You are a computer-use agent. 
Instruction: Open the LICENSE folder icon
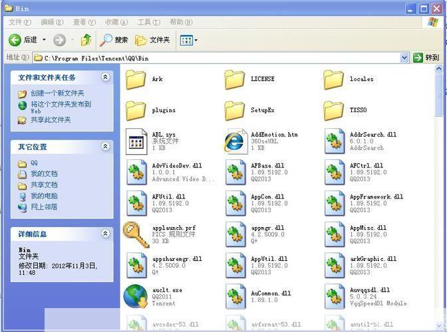(x=235, y=80)
